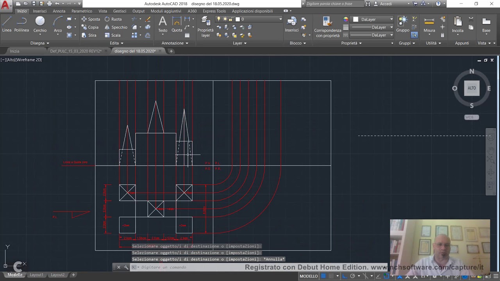
Task: Click the Undo arrow in quick access toolbar
Action: coord(57,4)
